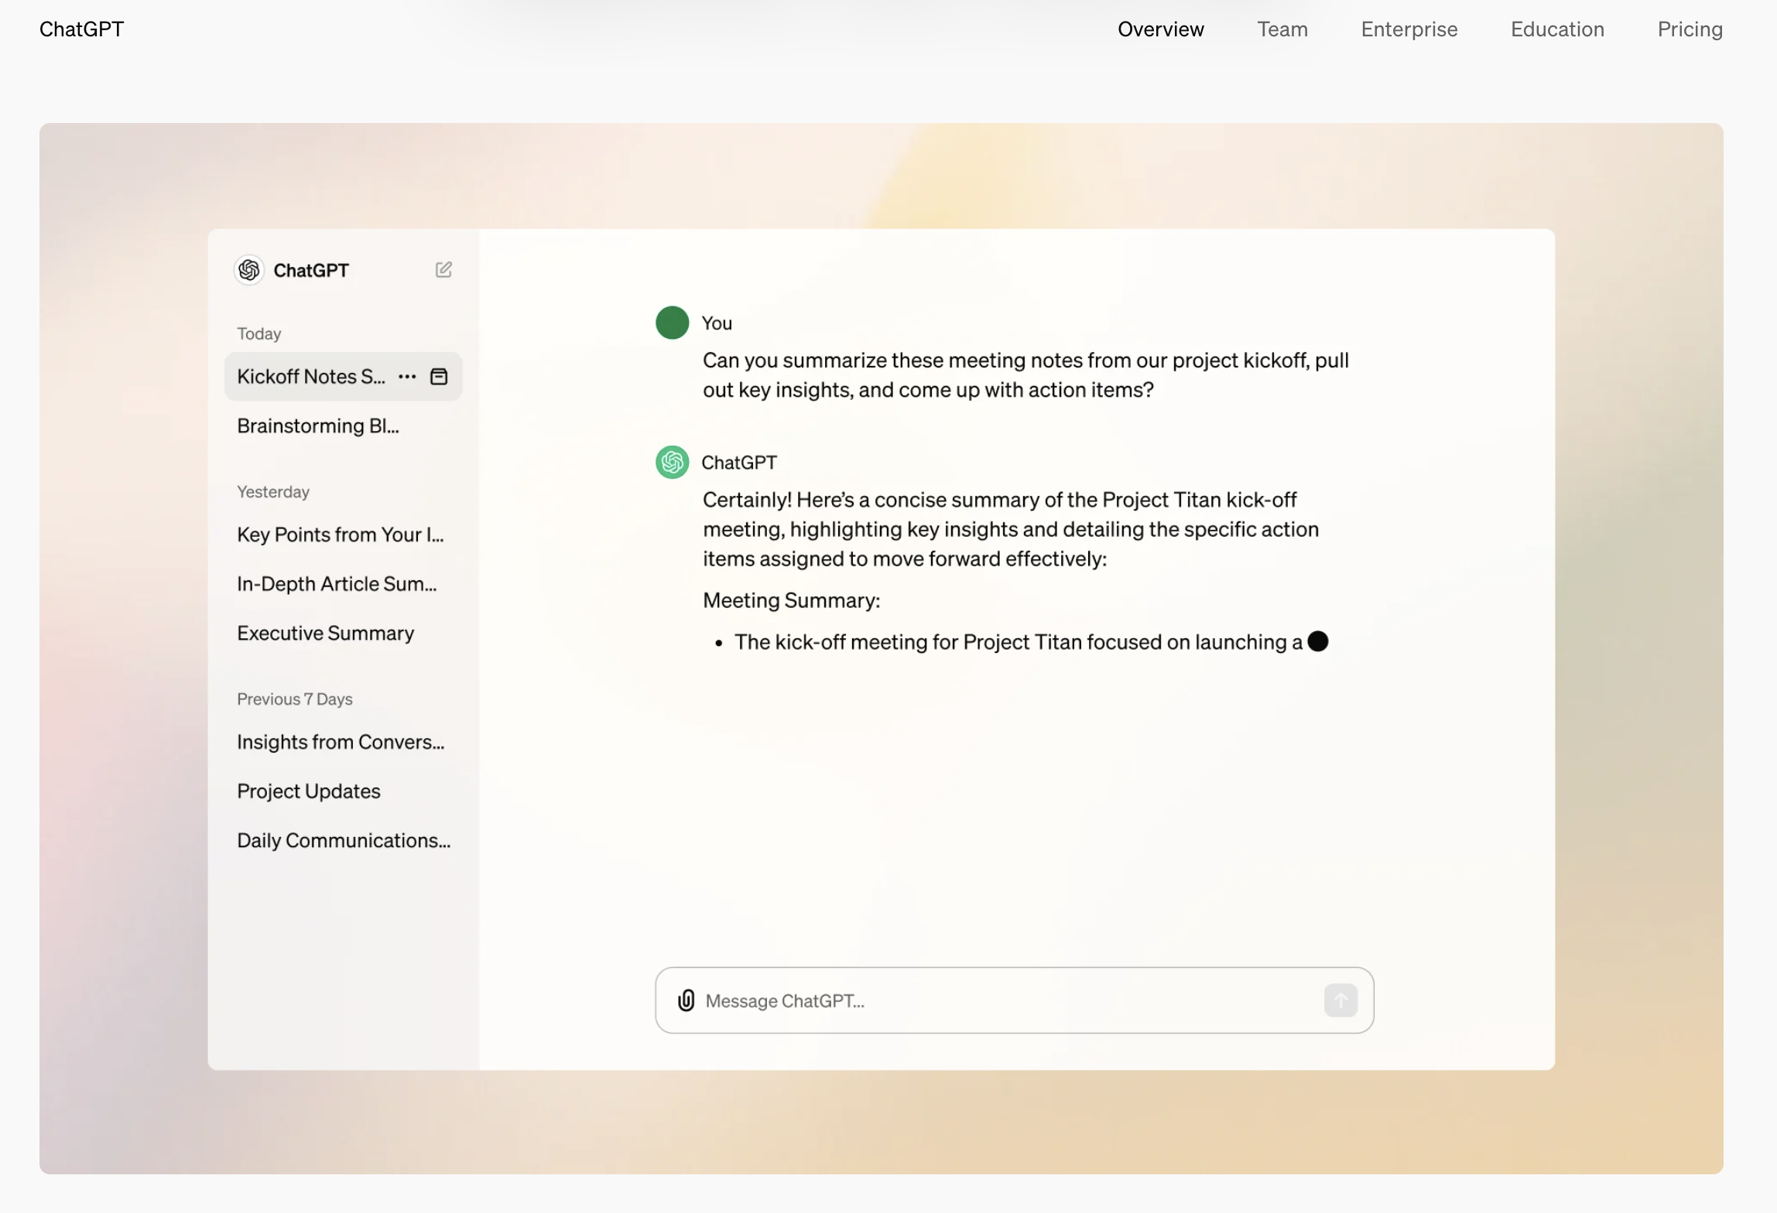Select the Kickoff Notes S... chat

click(x=343, y=377)
